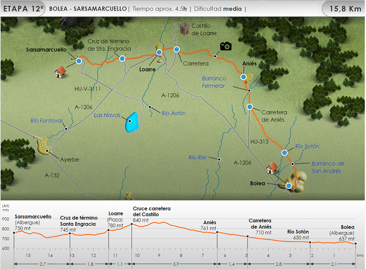366x269 pixels.
Task: Select the Bolea blue waypoint marker
Action: coord(289,186)
